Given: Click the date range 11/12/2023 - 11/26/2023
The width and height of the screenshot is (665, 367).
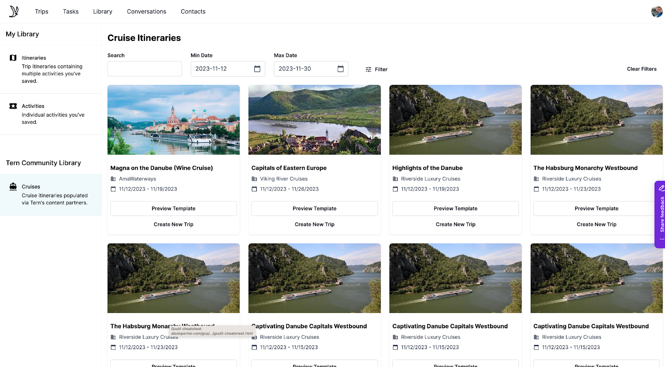Looking at the screenshot, I should pyautogui.click(x=289, y=189).
